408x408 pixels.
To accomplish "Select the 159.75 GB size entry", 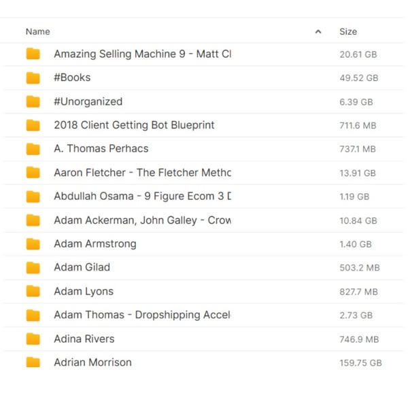I will 360,363.
